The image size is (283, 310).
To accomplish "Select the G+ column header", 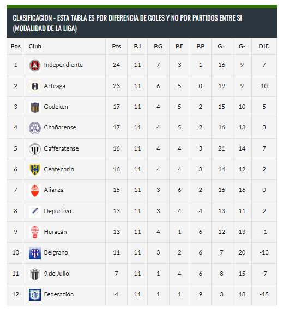I will pos(221,46).
